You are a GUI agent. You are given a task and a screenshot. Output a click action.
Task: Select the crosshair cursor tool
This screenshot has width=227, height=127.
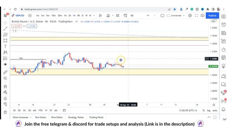click(x=5, y=23)
